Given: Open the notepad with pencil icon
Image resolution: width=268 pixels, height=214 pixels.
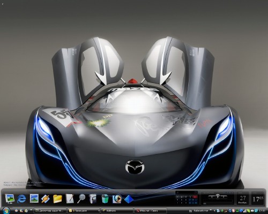Looking at the screenshot, I should (x=70, y=198).
